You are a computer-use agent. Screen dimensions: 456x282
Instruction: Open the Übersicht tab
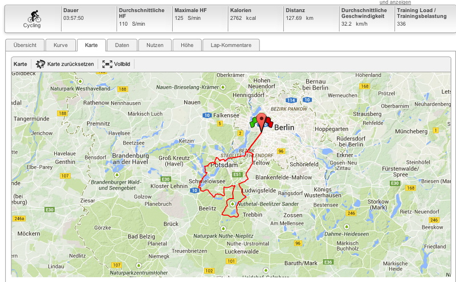click(25, 45)
